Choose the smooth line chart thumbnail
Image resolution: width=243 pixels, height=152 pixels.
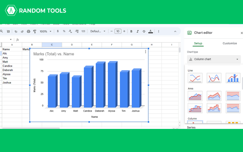(214, 78)
